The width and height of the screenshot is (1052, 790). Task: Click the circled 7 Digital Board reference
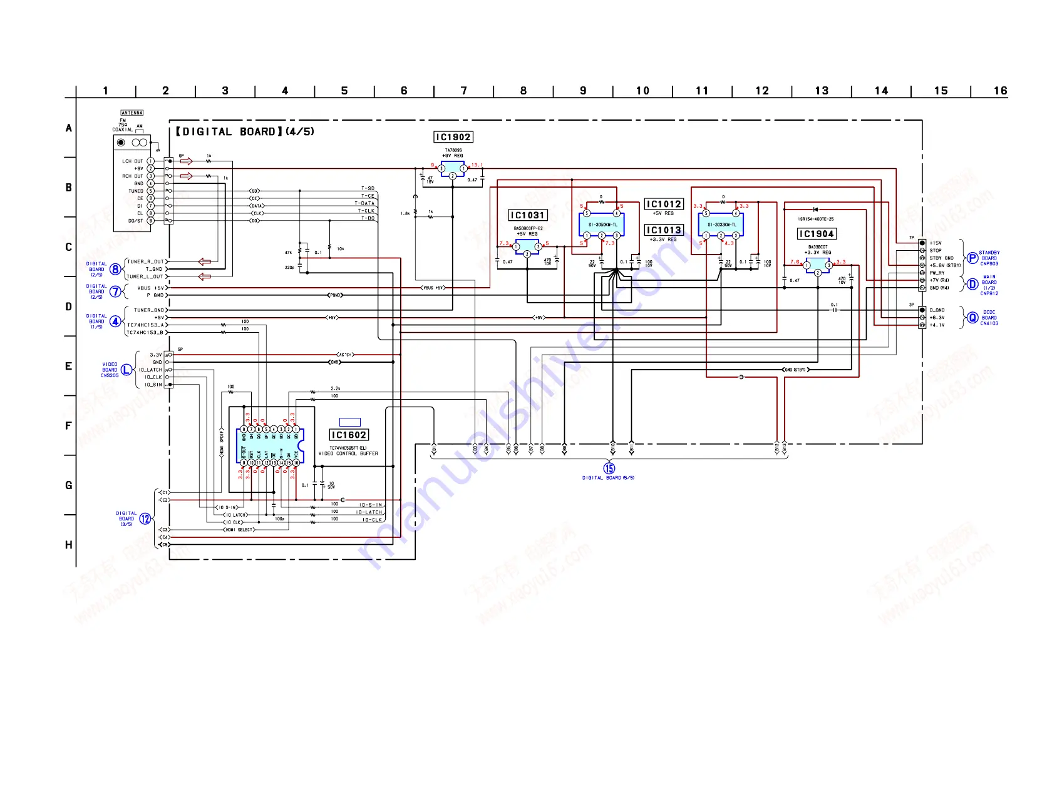click(115, 291)
